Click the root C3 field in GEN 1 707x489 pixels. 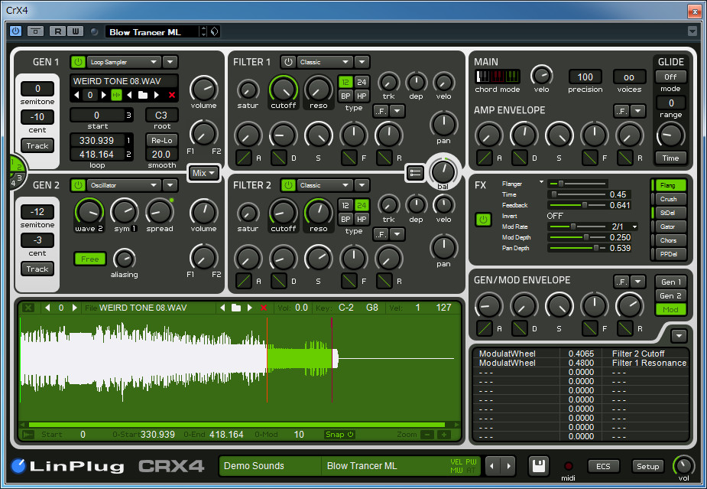click(x=161, y=115)
